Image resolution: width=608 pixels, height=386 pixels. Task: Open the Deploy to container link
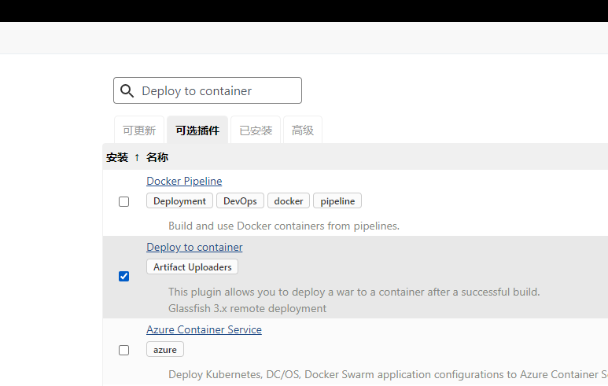194,248
